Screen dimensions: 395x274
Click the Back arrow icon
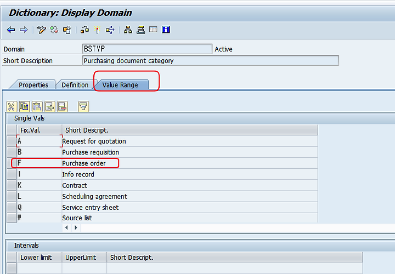click(11, 30)
